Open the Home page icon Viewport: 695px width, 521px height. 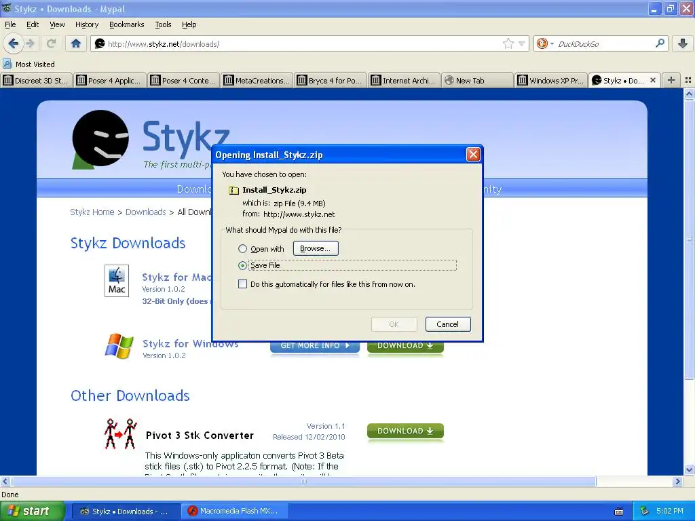pos(76,43)
